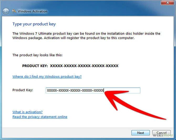Click the 'Windows Activation' window title text
The width and height of the screenshot is (176, 140).
[x=32, y=11]
